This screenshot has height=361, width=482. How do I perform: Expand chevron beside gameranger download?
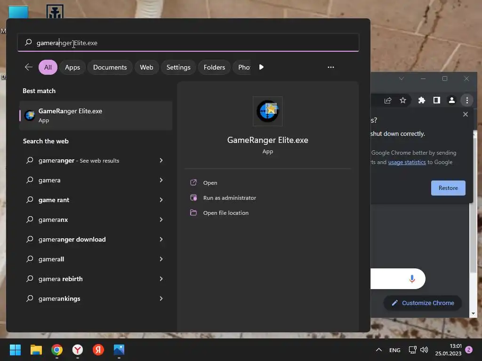pyautogui.click(x=161, y=239)
